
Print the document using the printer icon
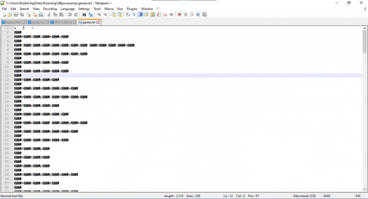(41, 15)
